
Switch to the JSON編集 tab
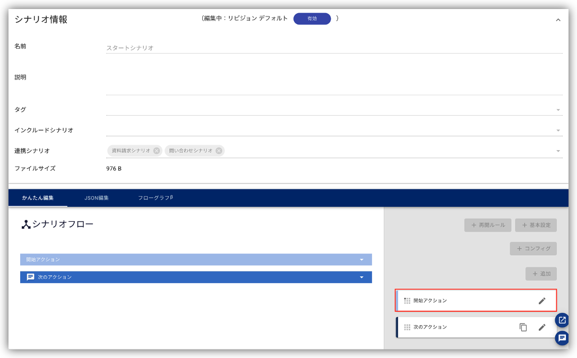(x=97, y=198)
